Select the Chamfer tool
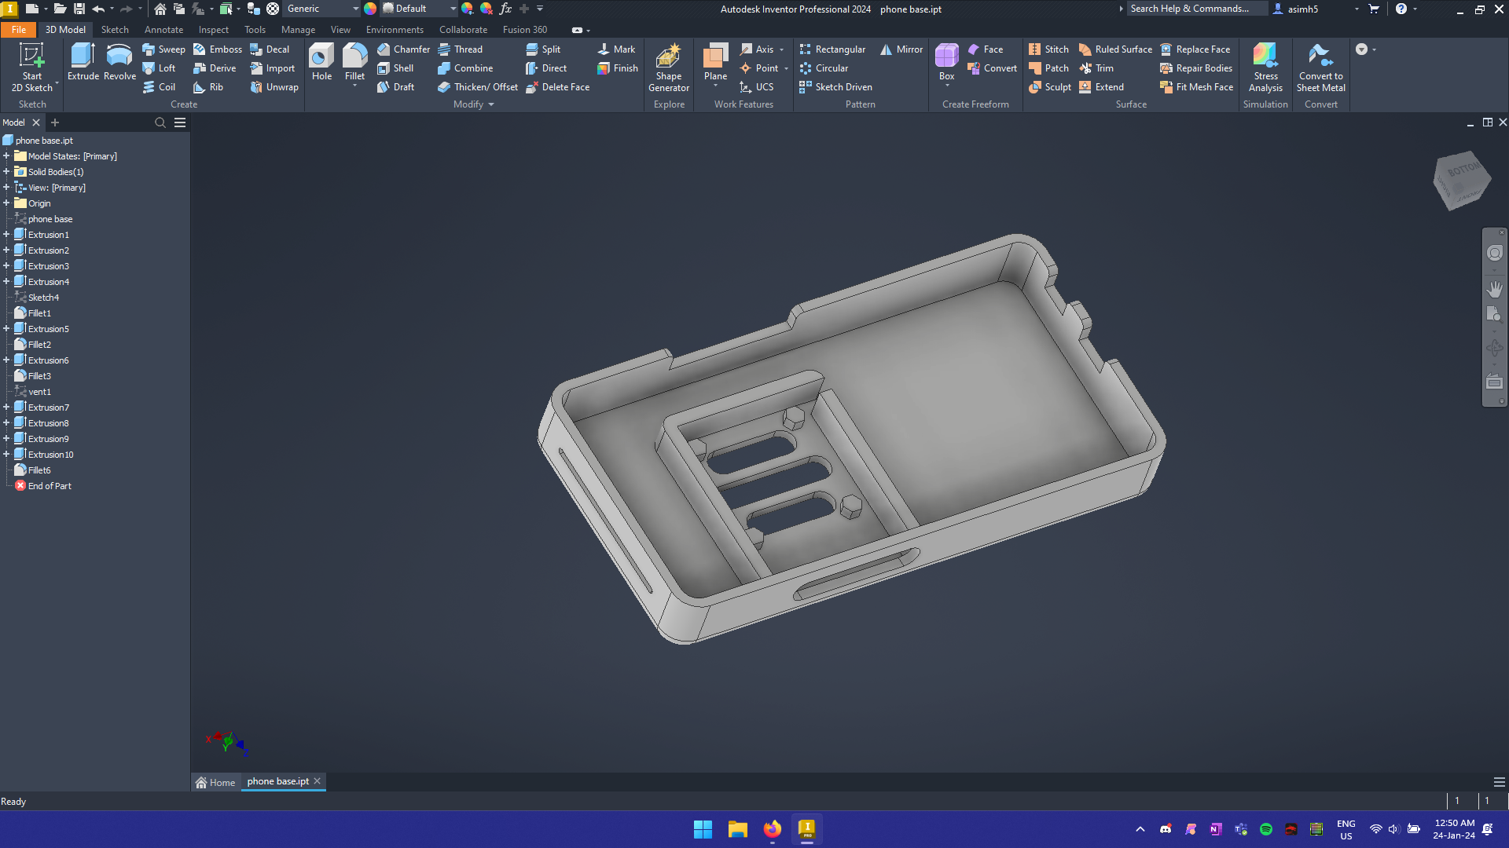The image size is (1509, 848). click(403, 49)
